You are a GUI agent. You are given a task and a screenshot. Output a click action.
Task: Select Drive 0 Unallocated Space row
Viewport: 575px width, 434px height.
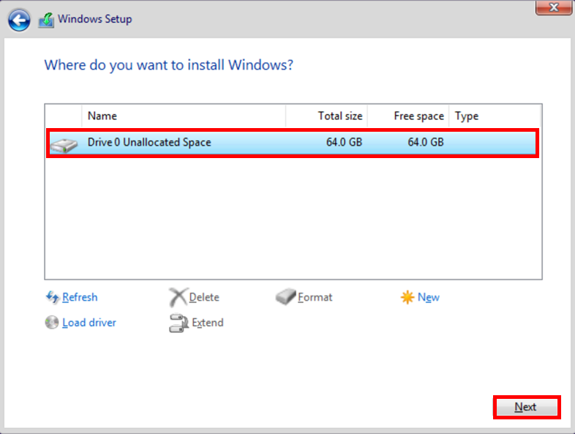293,143
